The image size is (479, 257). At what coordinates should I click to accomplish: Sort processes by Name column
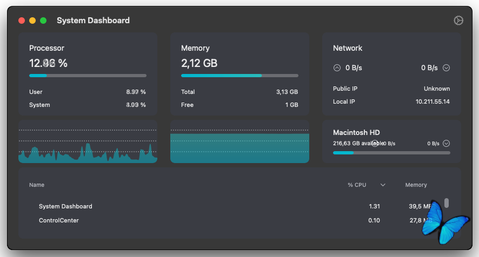(x=37, y=185)
